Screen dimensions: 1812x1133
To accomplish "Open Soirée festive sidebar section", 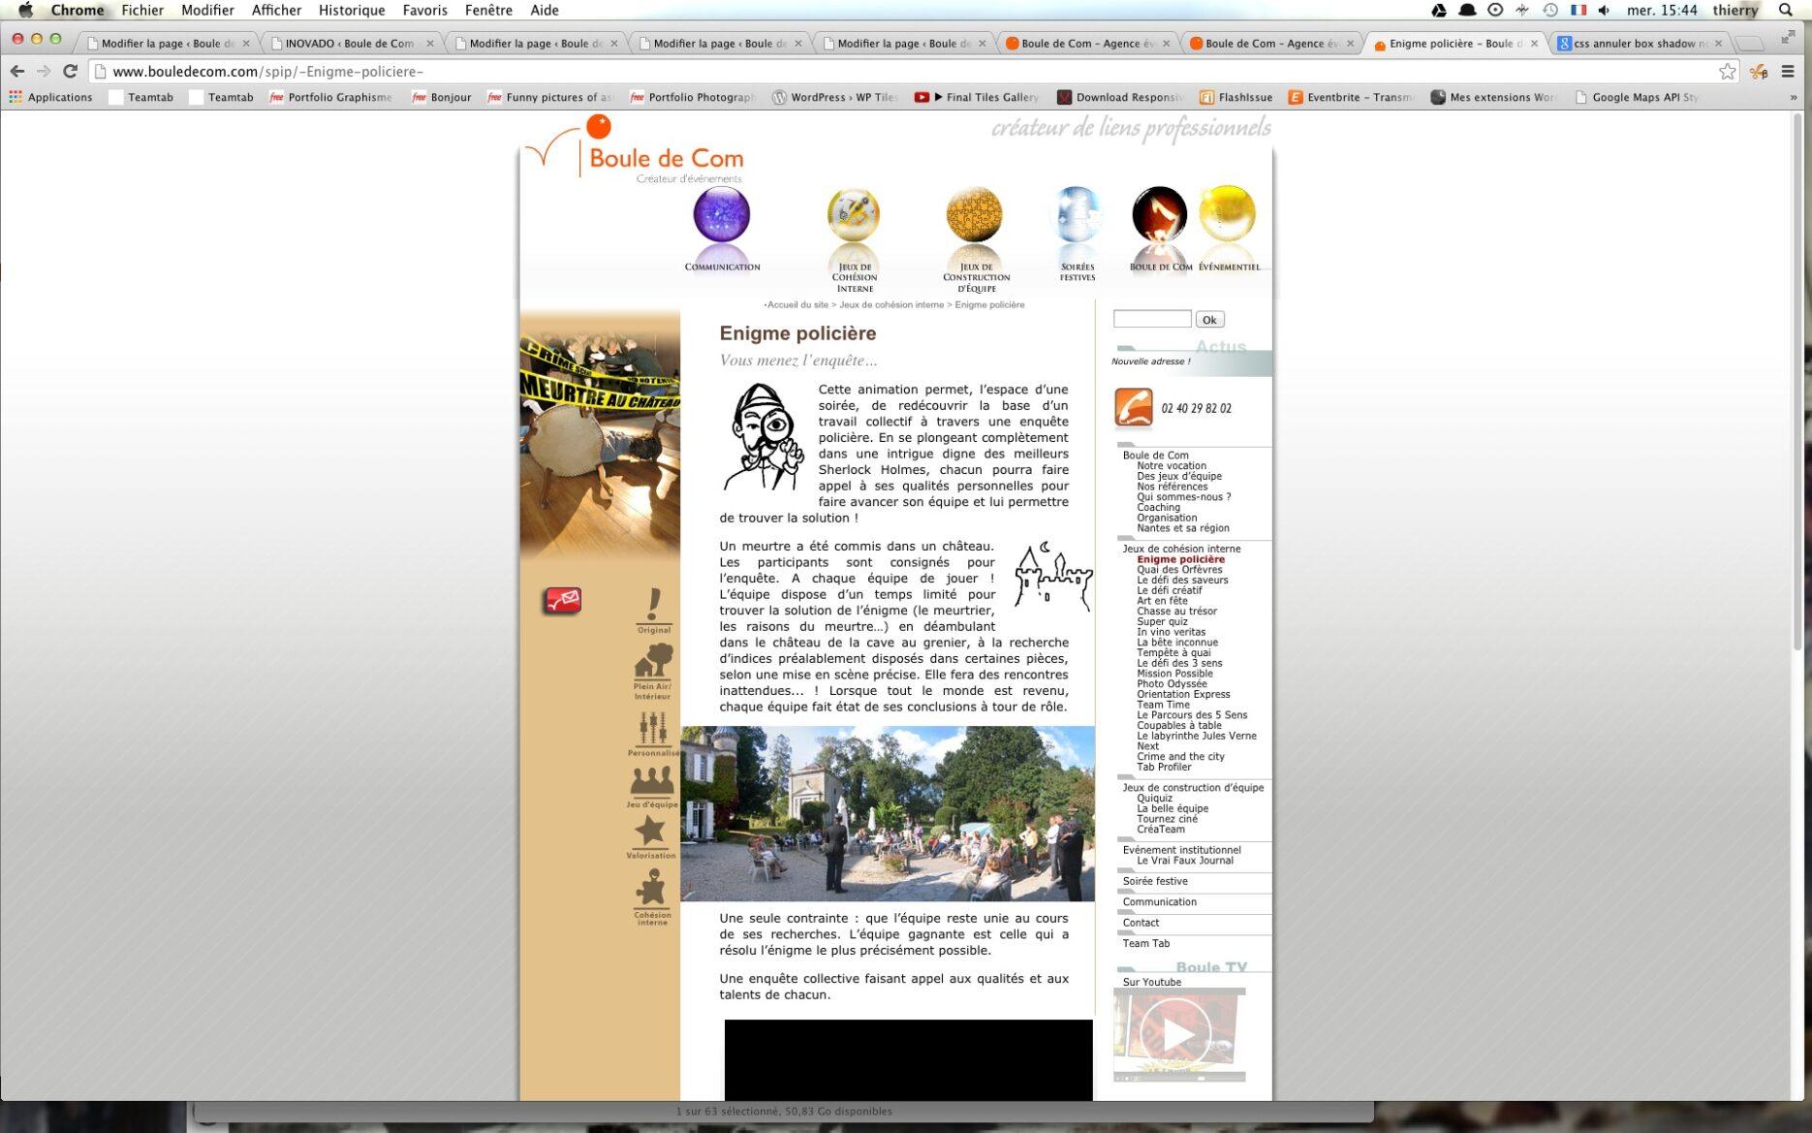I will point(1155,881).
